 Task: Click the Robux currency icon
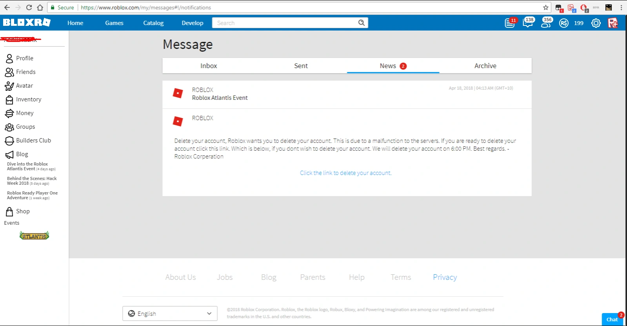564,23
